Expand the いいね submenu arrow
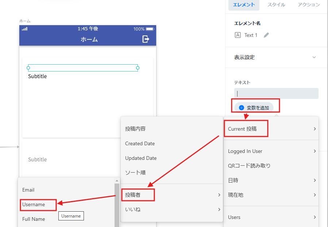Image resolution: width=328 pixels, height=227 pixels. click(x=219, y=209)
